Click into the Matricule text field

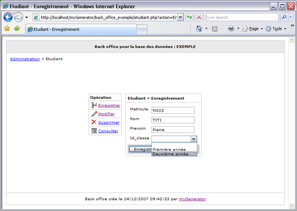point(173,110)
